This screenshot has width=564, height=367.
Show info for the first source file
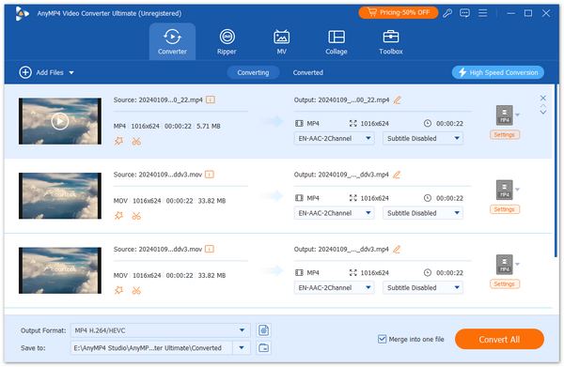click(x=211, y=99)
